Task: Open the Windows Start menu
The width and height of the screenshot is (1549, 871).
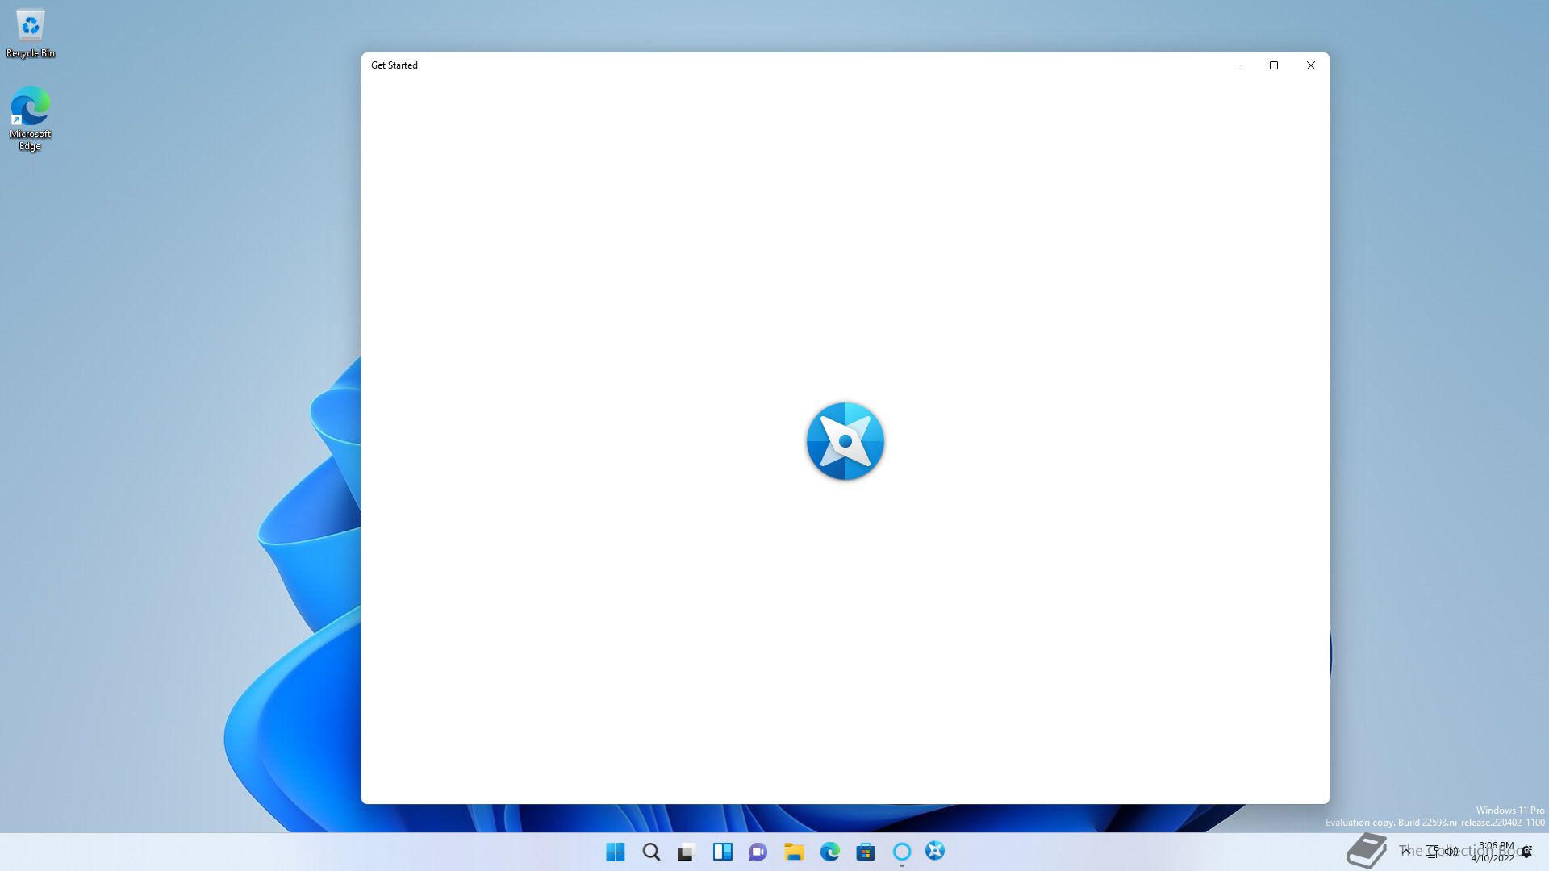Action: pos(616,852)
